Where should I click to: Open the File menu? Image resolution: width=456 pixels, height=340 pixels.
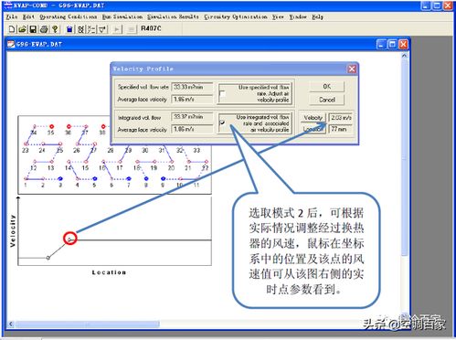(12, 16)
